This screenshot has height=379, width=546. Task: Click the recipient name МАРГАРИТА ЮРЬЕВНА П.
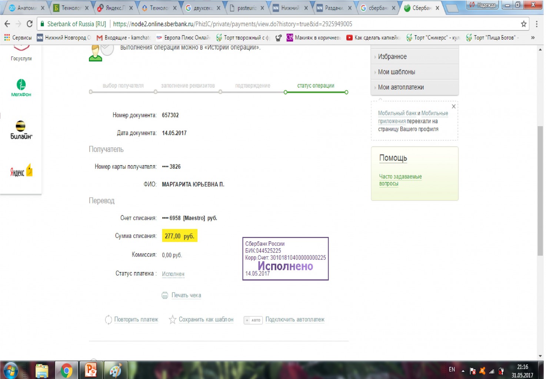tap(193, 184)
